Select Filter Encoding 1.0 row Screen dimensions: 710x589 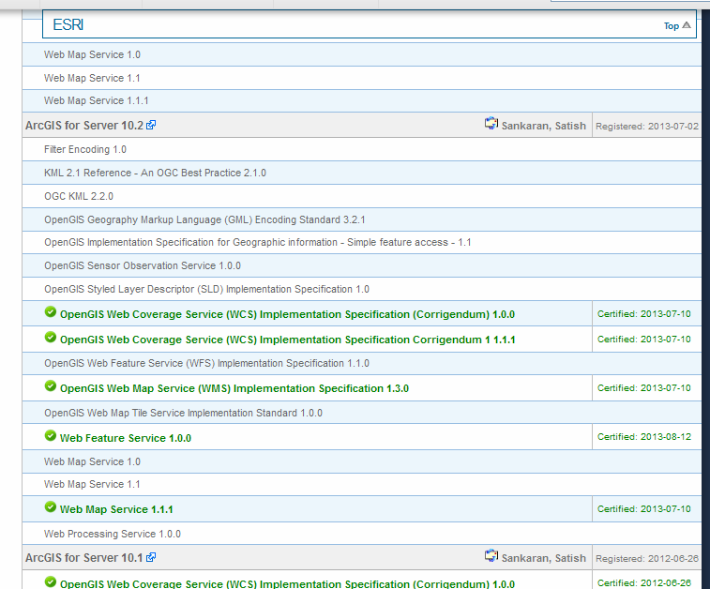pos(361,149)
